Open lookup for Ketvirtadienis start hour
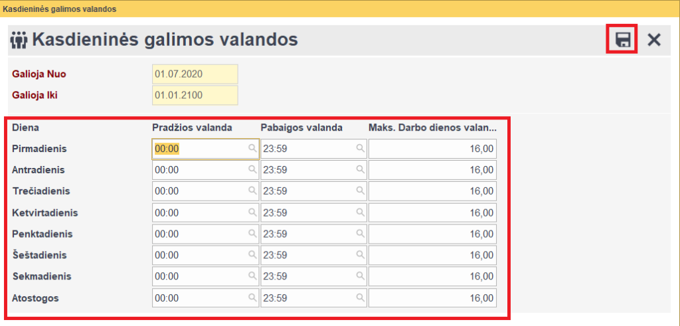680x326 pixels. (x=252, y=212)
